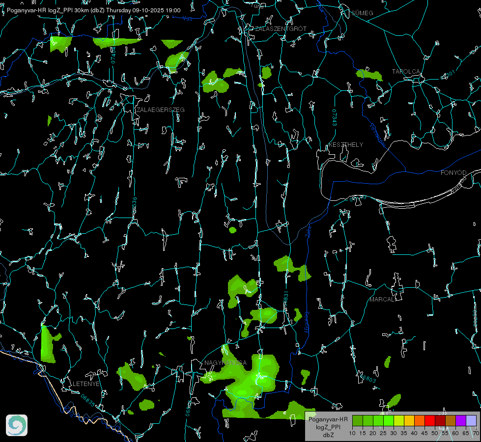Click the KESZTHELY city label

click(x=346, y=144)
